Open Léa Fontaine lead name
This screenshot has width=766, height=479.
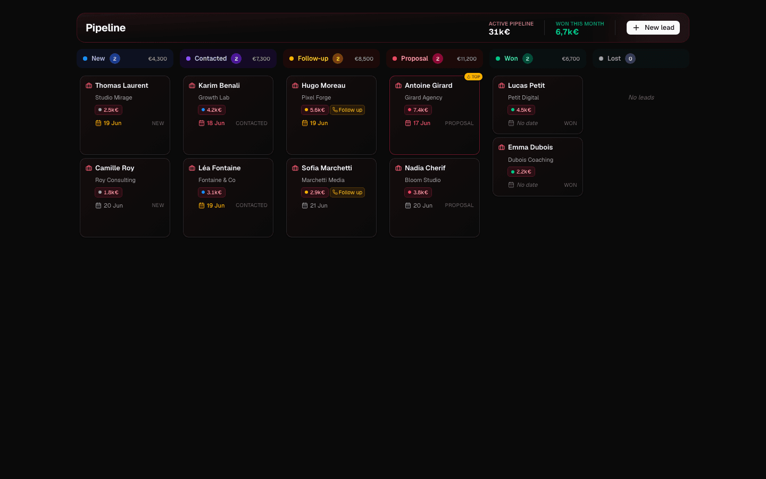(x=220, y=168)
